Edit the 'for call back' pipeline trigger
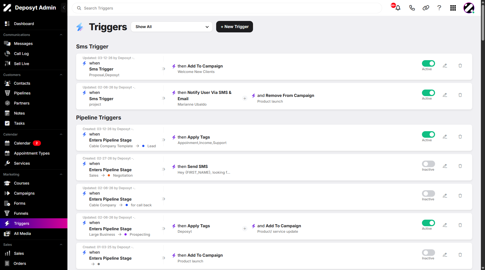Viewport: 485px width, 270px height. (445, 196)
